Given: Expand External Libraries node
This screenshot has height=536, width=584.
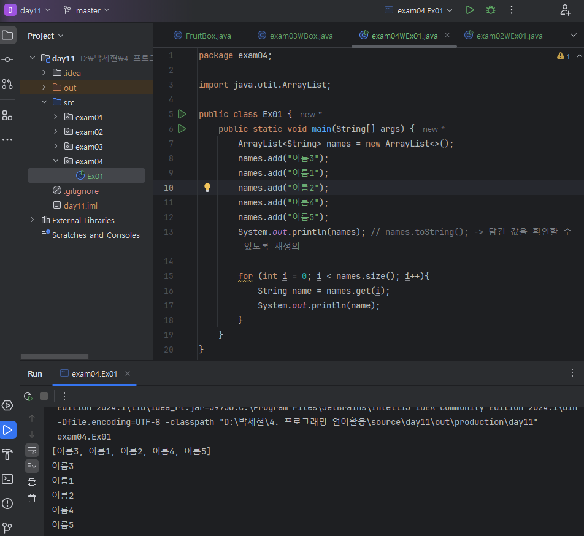Looking at the screenshot, I should tap(33, 220).
